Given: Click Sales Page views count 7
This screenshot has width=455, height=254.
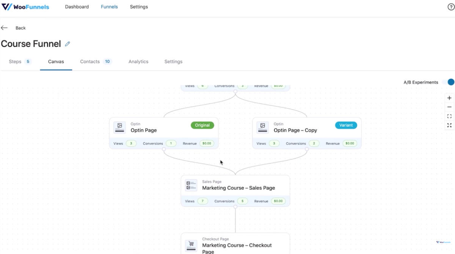Looking at the screenshot, I should (x=202, y=201).
